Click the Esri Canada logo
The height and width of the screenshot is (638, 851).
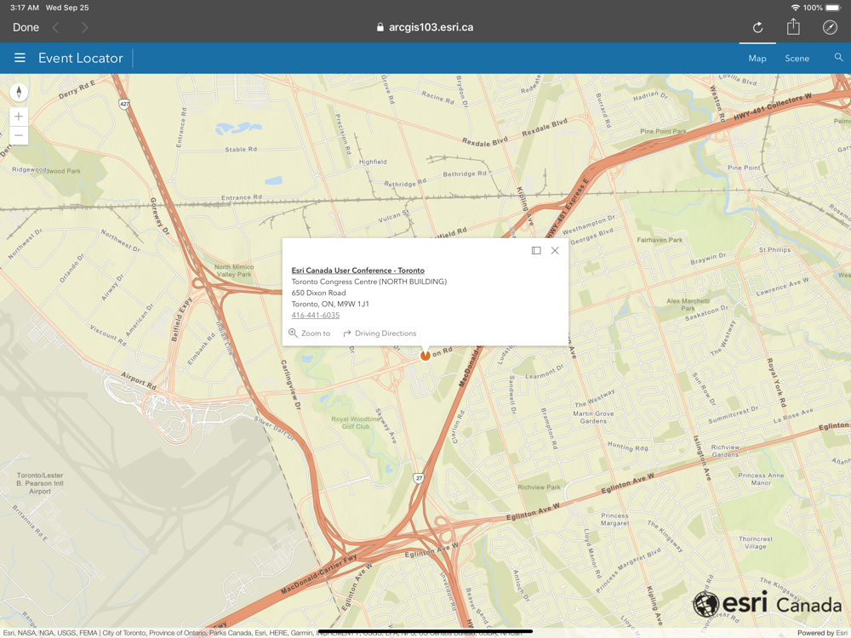766,604
